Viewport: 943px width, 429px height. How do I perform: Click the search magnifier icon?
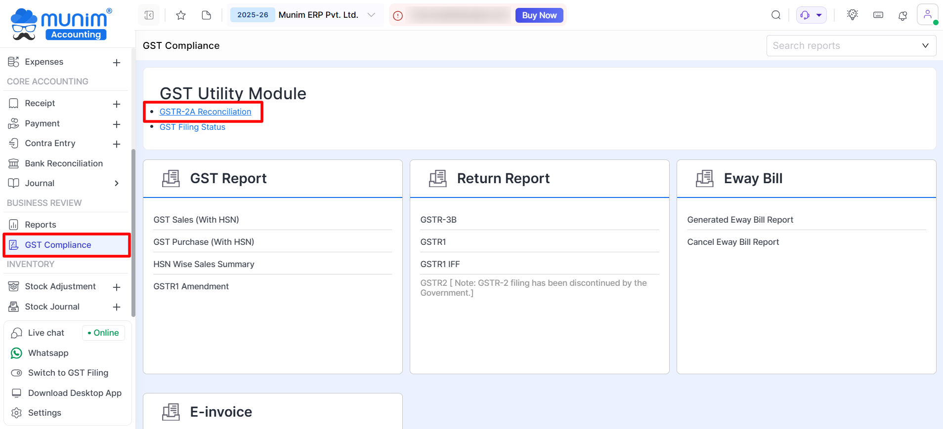776,15
